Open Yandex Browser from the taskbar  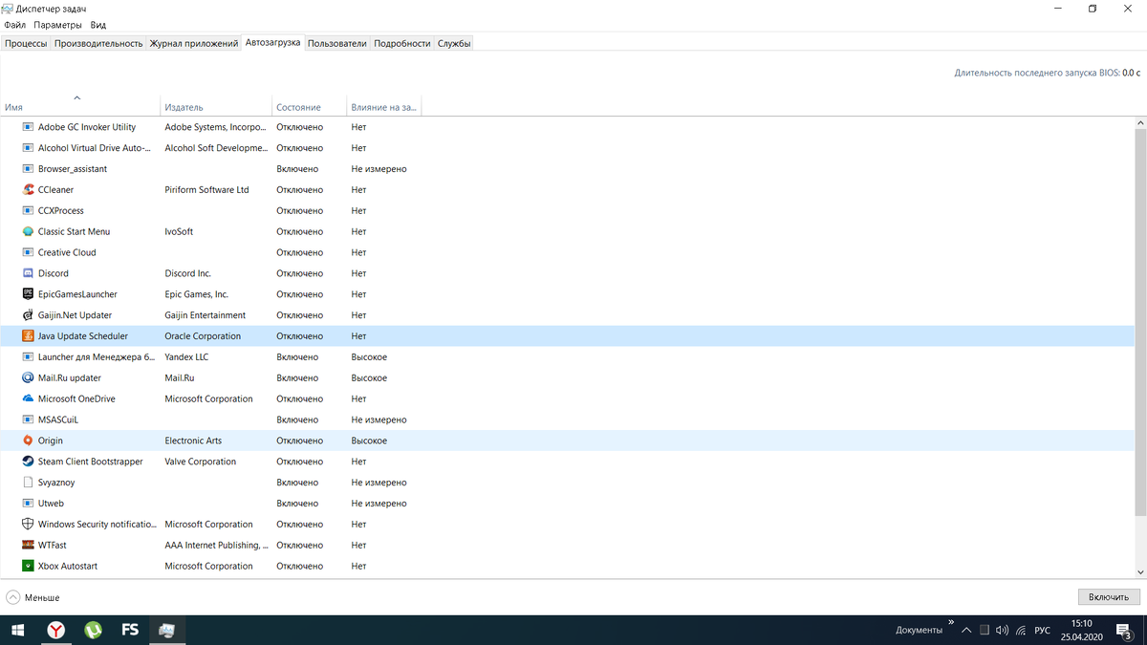[x=57, y=631]
